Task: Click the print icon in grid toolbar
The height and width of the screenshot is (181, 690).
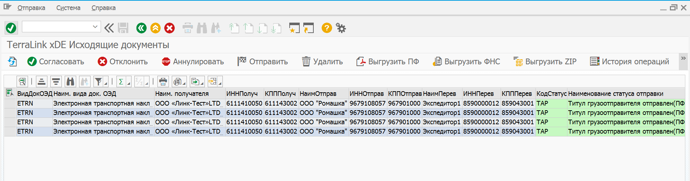Action: pyautogui.click(x=163, y=82)
